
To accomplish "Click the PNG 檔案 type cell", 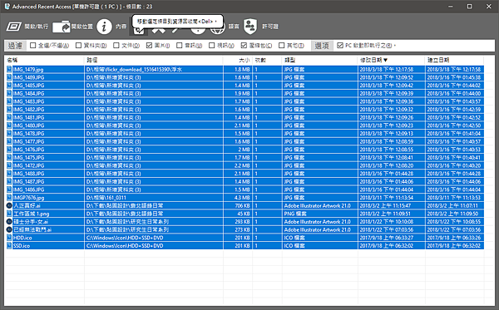I will [x=295, y=214].
